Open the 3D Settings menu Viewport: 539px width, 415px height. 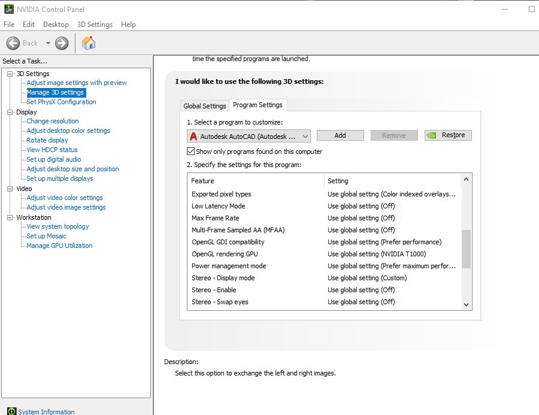click(95, 25)
